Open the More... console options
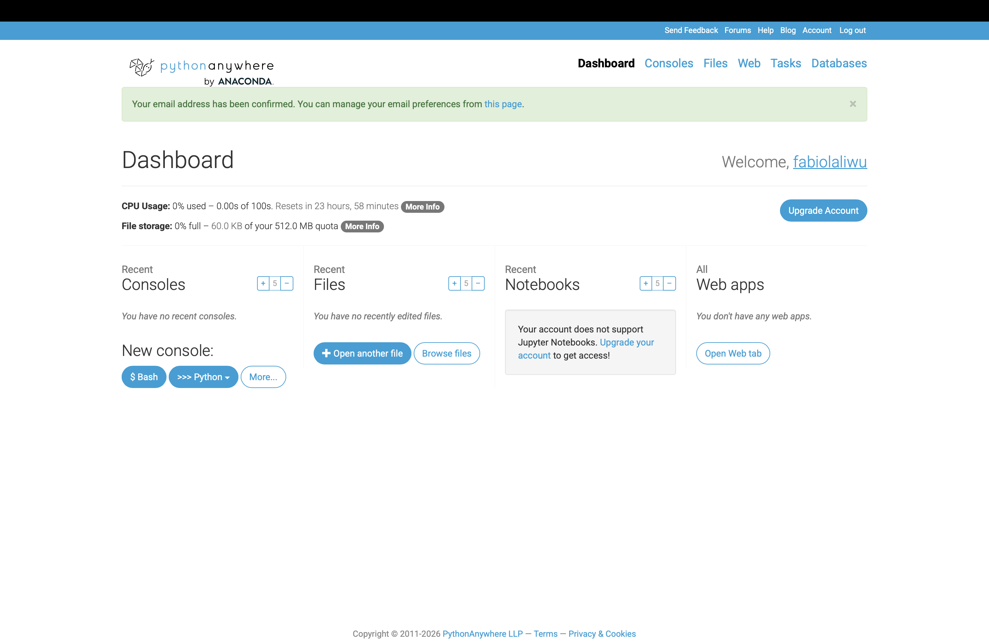The height and width of the screenshot is (642, 989). point(263,377)
